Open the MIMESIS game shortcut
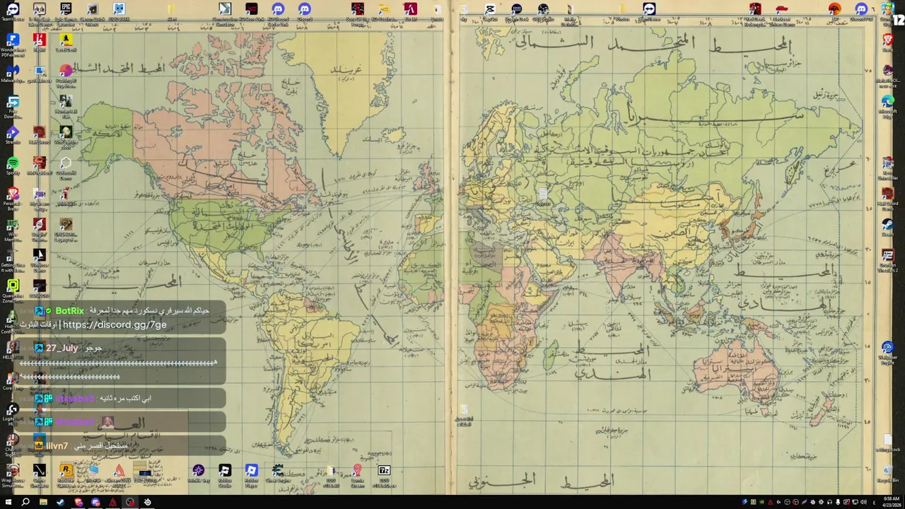Viewport: 905px width, 509px height. tap(66, 197)
